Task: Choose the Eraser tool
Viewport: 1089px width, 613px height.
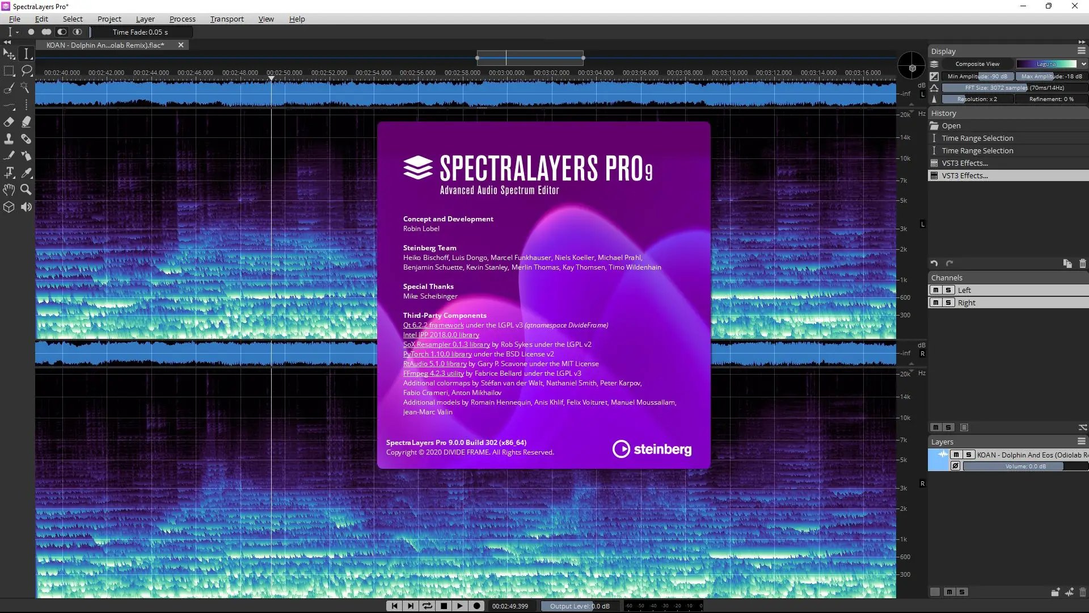Action: pos(9,122)
